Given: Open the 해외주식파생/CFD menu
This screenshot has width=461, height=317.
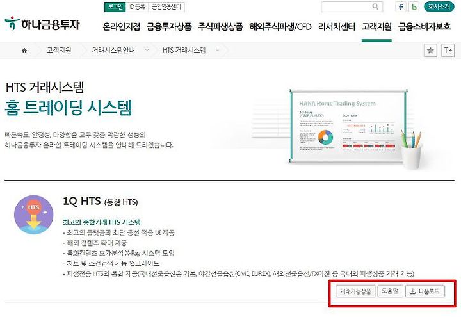Looking at the screenshot, I should pyautogui.click(x=280, y=27).
